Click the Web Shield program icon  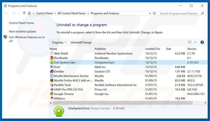click(x=52, y=53)
